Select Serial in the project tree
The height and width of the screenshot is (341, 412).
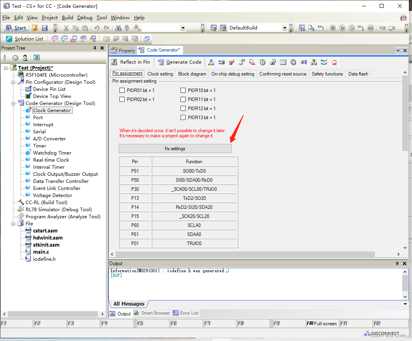point(39,132)
